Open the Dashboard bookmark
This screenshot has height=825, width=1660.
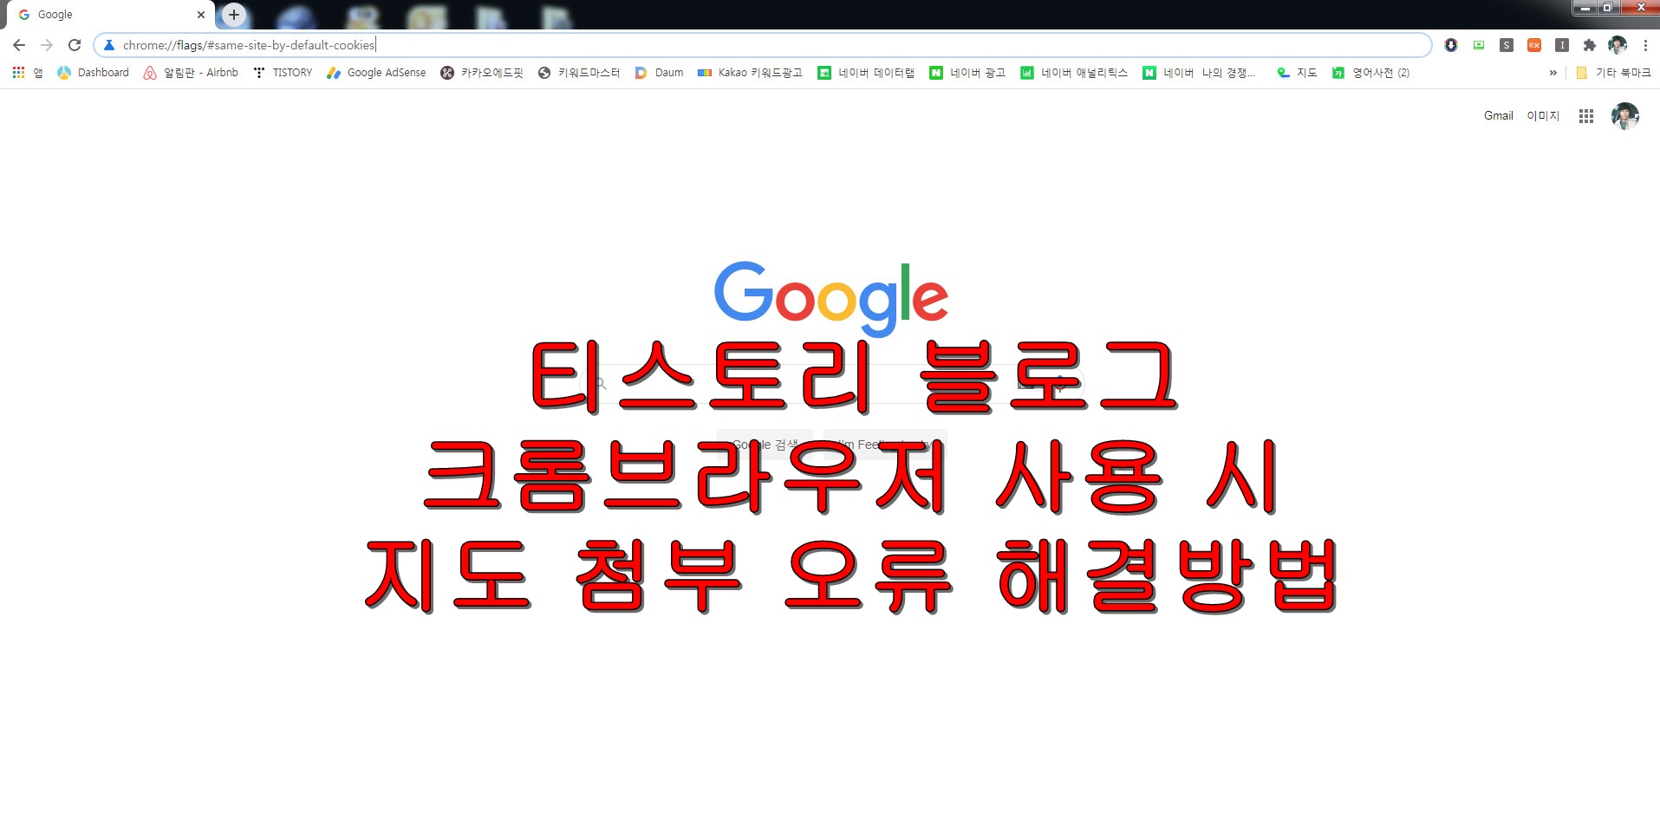94,73
